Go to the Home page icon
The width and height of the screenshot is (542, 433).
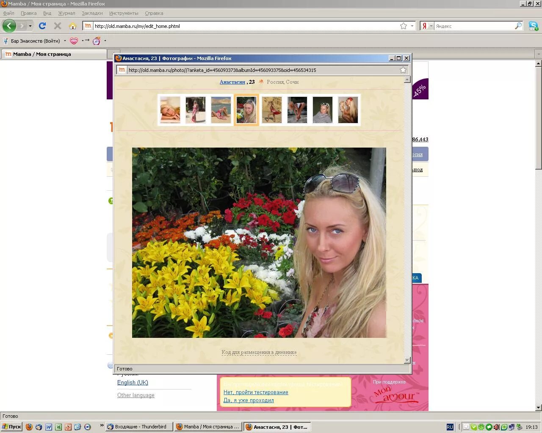[x=73, y=26]
